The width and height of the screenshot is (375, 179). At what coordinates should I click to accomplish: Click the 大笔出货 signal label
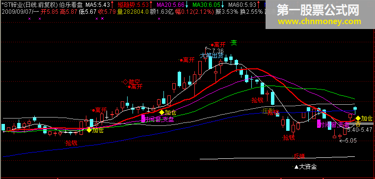pyautogui.click(x=212, y=56)
